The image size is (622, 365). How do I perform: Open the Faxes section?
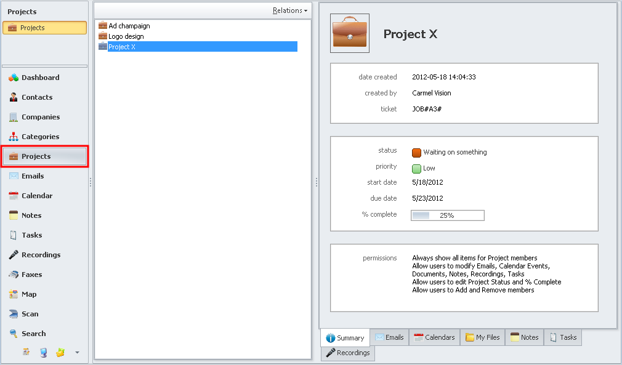[31, 275]
